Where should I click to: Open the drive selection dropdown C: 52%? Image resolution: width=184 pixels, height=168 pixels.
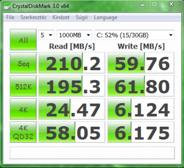134,35
